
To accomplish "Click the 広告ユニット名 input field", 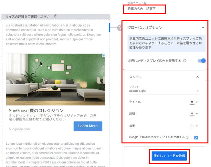I will pyautogui.click(x=144, y=9).
